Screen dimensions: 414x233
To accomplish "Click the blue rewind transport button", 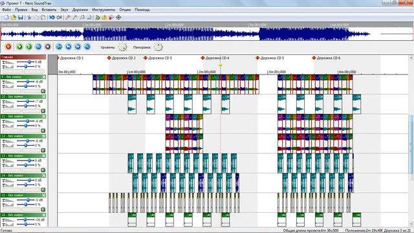I will (69, 47).
